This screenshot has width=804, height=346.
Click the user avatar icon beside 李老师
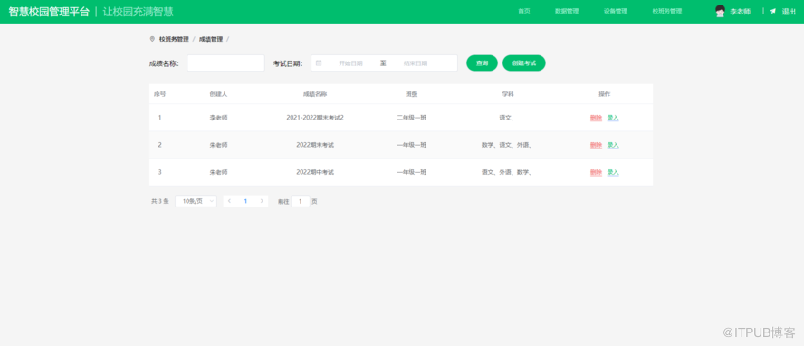point(720,11)
